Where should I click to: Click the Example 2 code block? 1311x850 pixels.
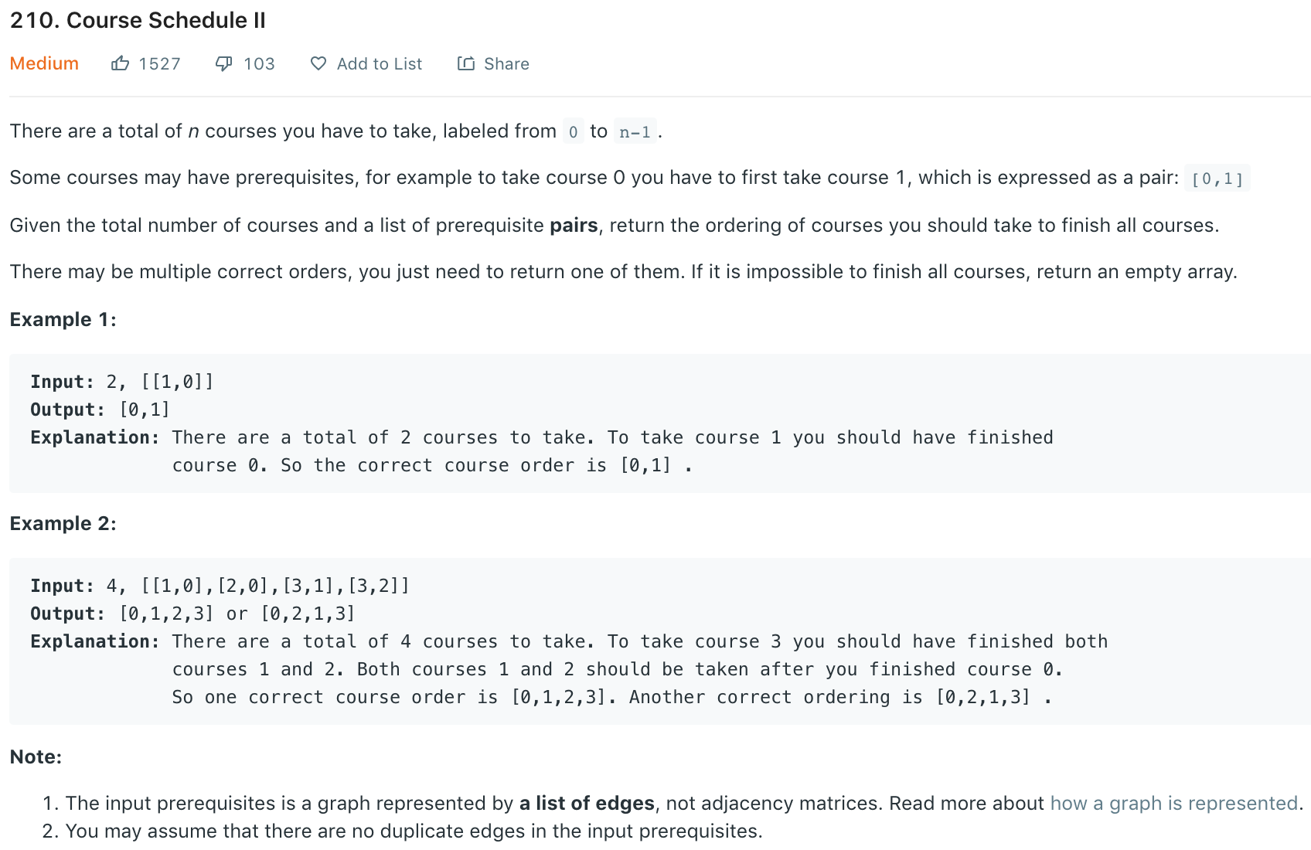(x=660, y=641)
